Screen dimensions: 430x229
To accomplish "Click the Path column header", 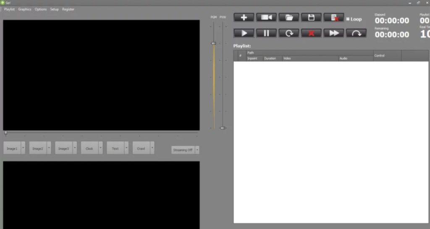I will click(309, 53).
